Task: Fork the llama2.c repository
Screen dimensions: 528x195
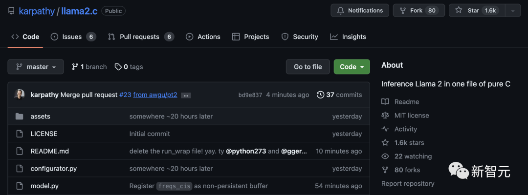Action: click(x=419, y=10)
